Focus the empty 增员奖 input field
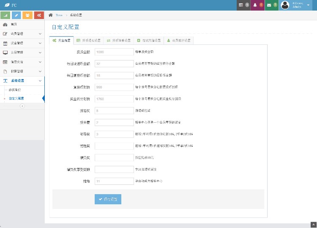 point(114,158)
